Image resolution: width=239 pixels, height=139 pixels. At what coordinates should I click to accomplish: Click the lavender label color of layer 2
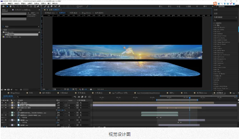coord(12,105)
